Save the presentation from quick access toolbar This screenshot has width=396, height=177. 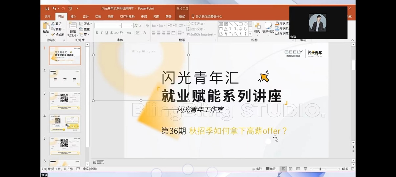pyautogui.click(x=47, y=9)
